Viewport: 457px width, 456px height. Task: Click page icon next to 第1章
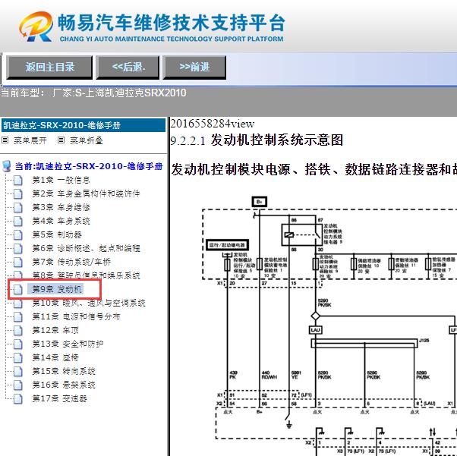pos(18,181)
